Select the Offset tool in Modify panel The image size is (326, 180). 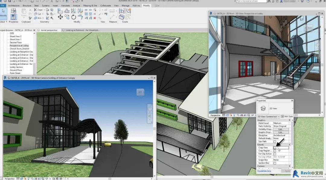[67, 11]
